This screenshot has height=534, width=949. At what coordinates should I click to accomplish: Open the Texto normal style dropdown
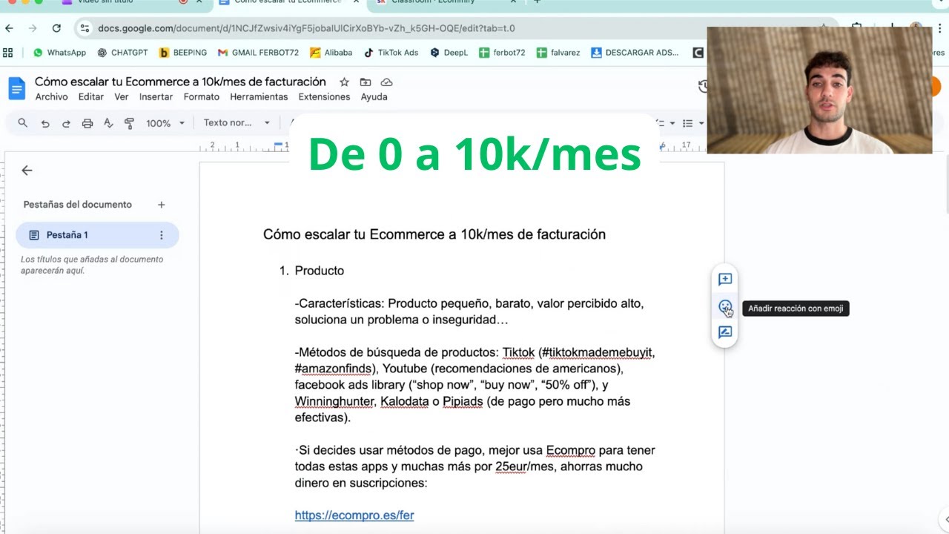tap(237, 123)
